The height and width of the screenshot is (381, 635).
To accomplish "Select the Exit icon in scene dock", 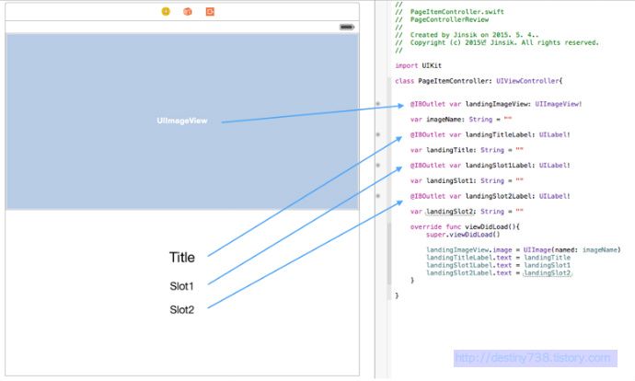I will (x=210, y=11).
